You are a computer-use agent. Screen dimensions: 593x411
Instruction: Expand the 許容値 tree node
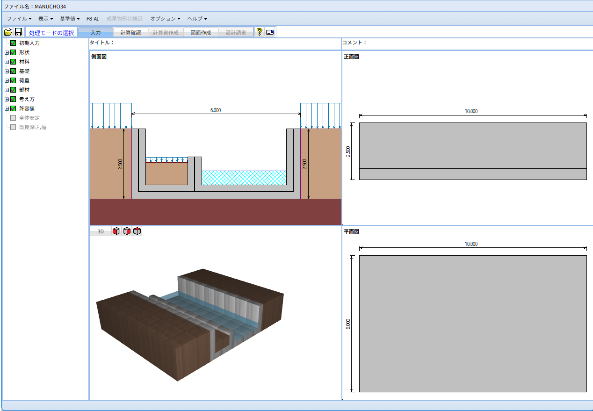click(x=7, y=108)
